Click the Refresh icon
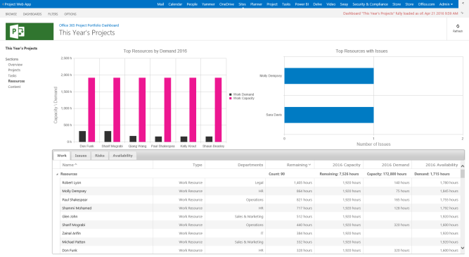The image size is (469, 257). (x=457, y=26)
